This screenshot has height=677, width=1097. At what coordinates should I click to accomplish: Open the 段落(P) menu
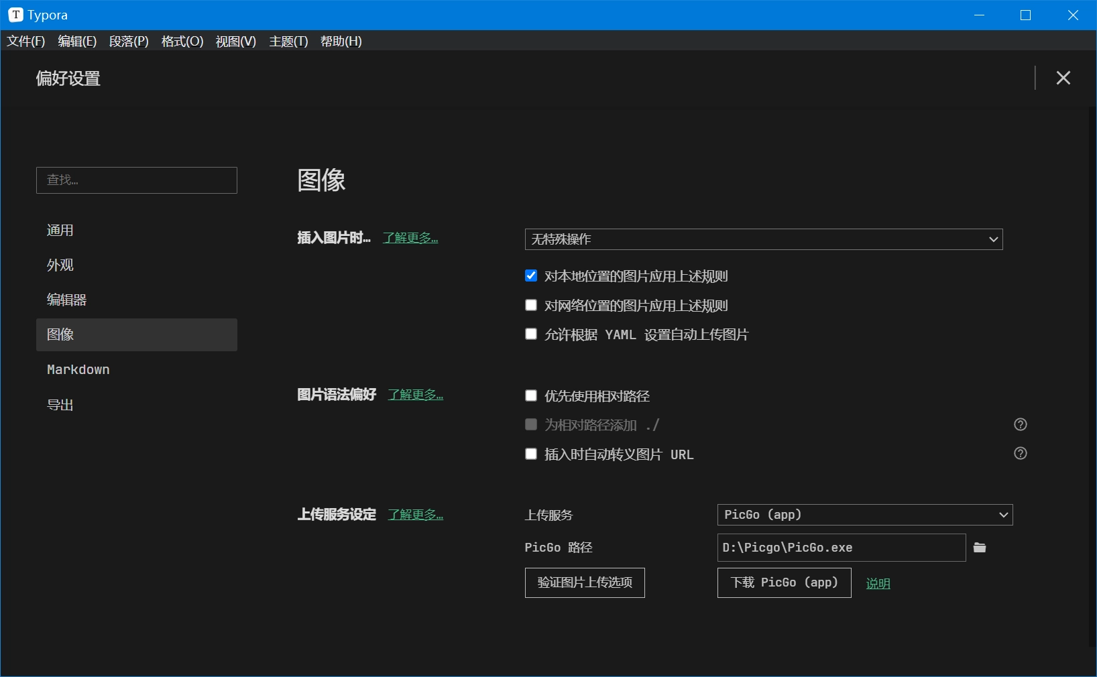tap(129, 42)
